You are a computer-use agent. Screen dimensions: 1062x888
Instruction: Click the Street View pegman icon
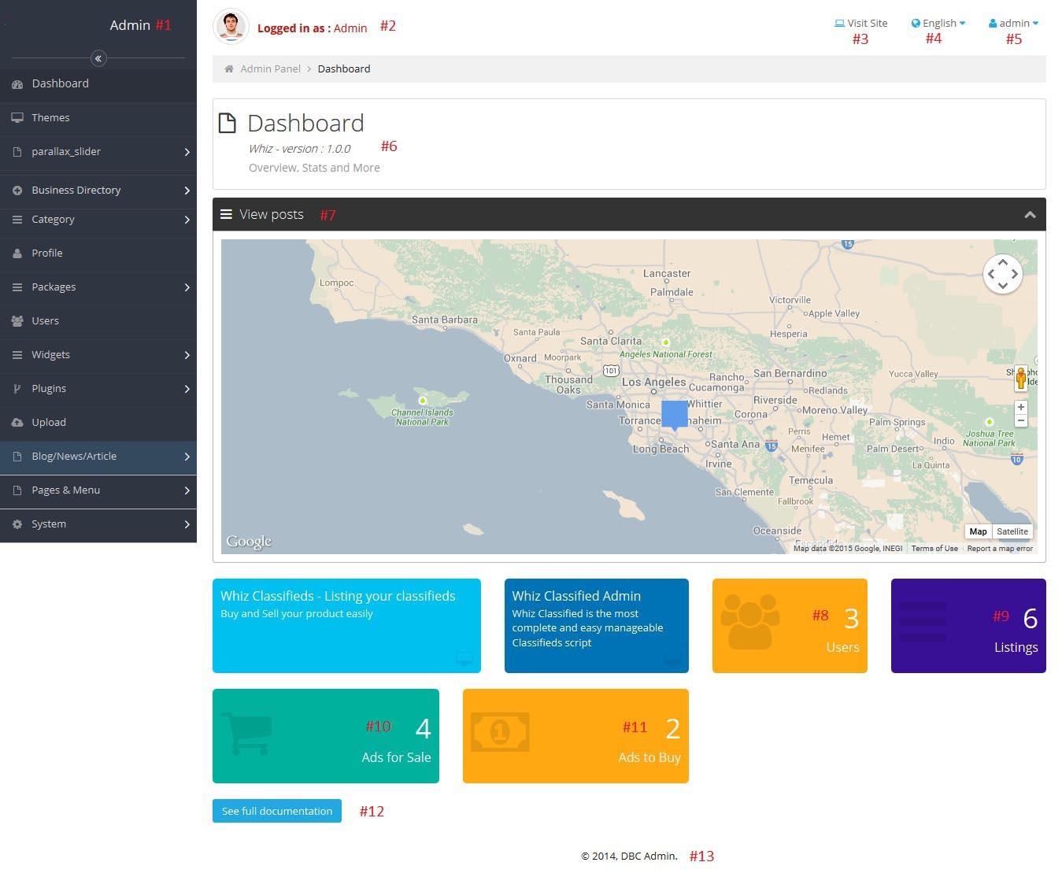1021,379
